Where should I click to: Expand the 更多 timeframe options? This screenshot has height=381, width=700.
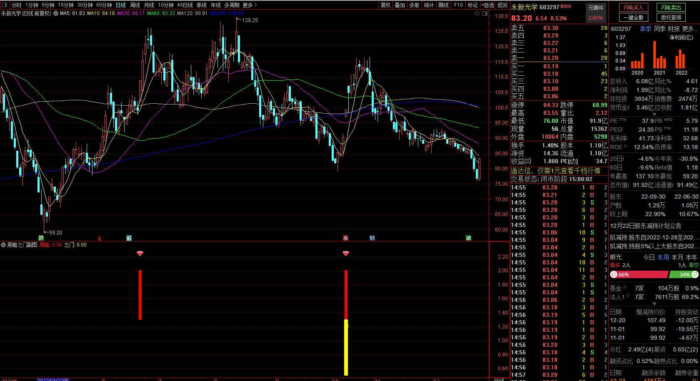(x=250, y=5)
